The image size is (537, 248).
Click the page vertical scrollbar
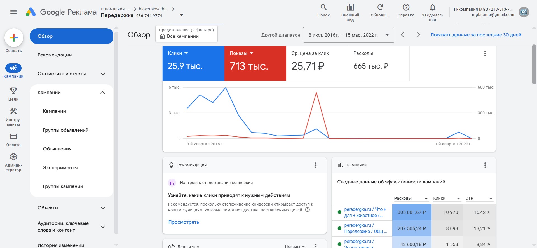click(x=534, y=64)
